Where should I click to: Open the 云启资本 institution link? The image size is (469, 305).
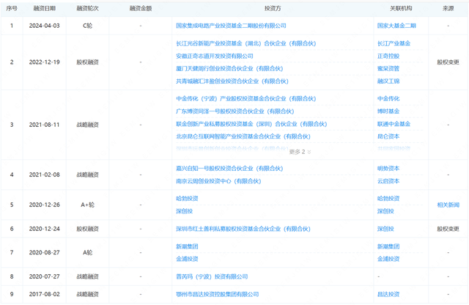tap(388, 181)
